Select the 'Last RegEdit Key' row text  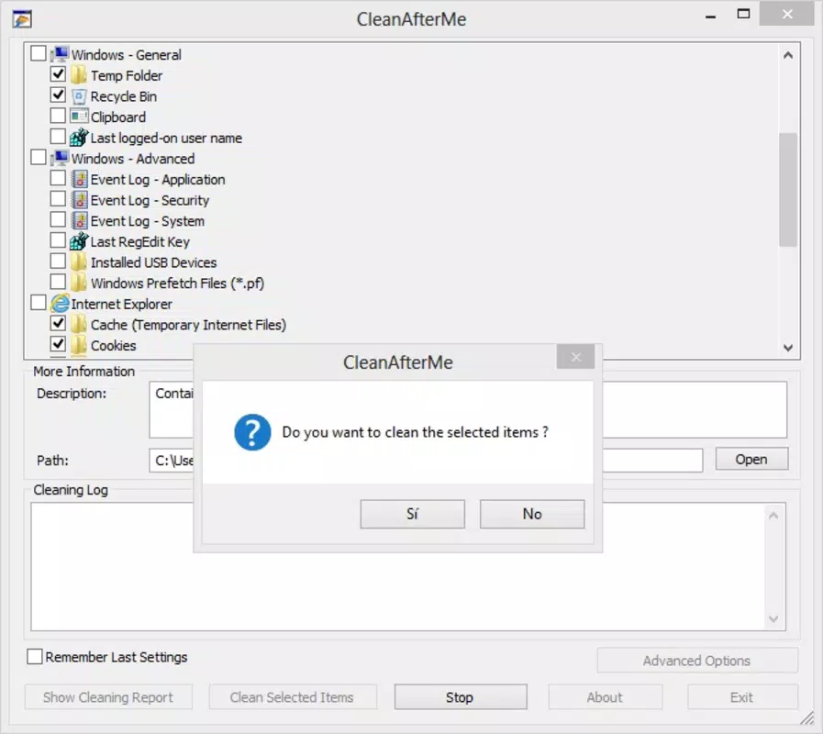click(x=139, y=242)
